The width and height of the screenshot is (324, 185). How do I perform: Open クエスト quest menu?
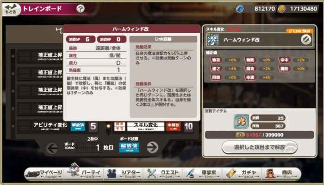[x=163, y=173]
